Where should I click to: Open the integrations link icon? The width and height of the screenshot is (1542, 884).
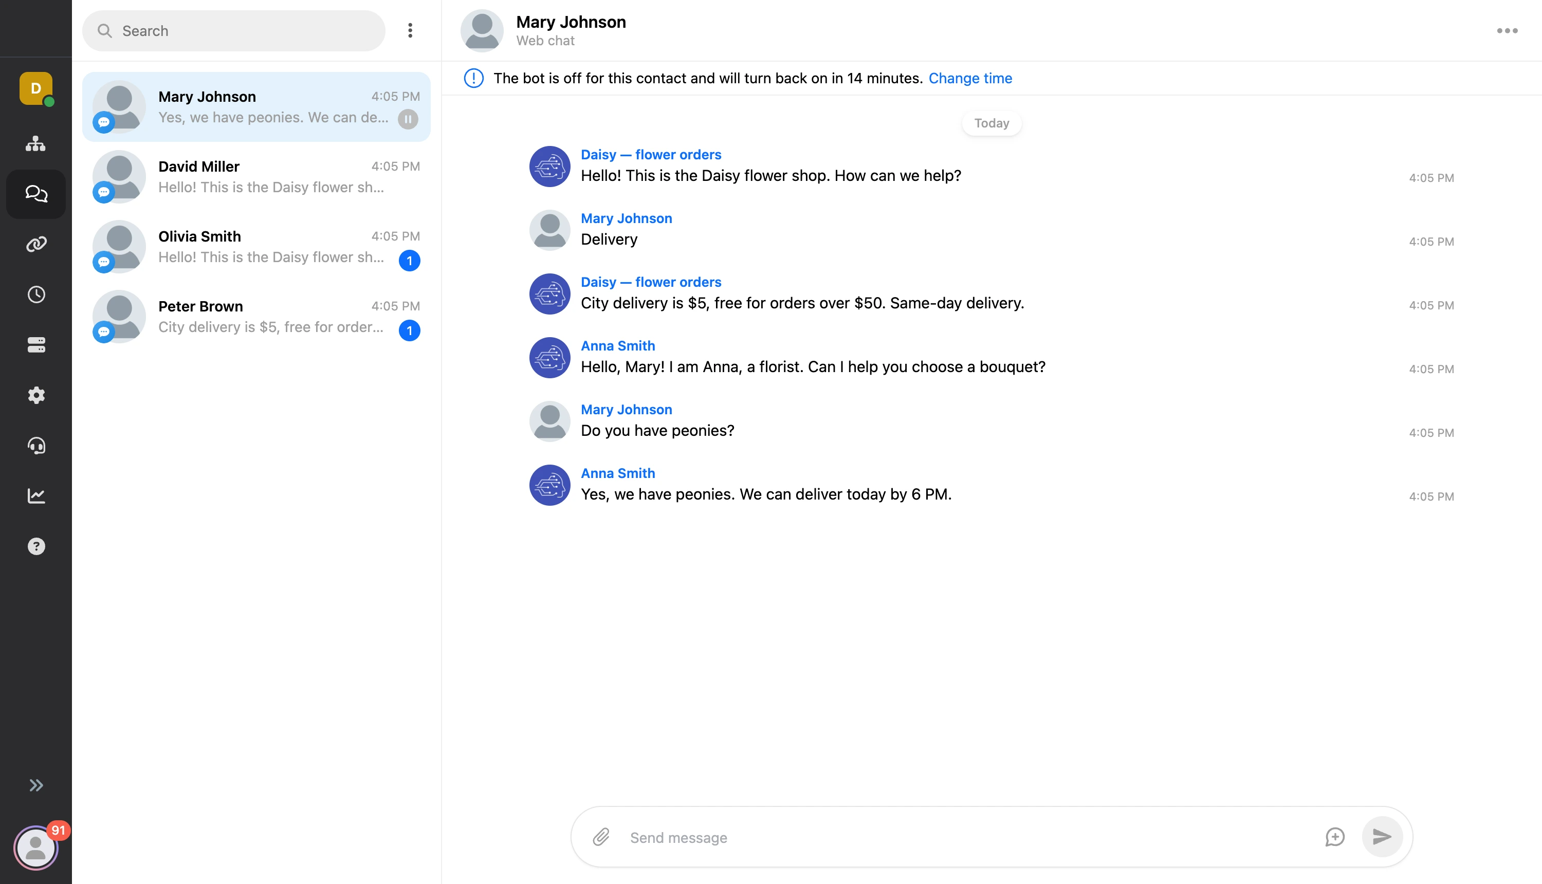point(36,244)
